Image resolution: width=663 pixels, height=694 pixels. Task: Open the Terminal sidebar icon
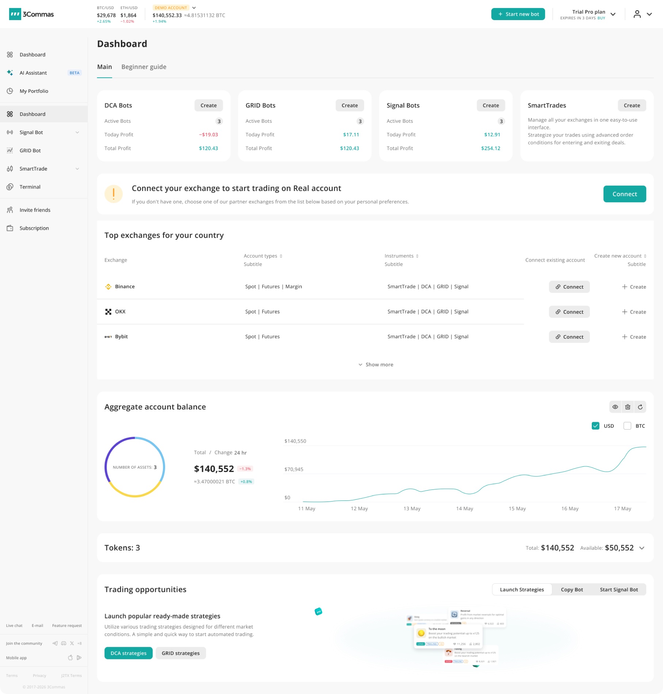tap(10, 187)
